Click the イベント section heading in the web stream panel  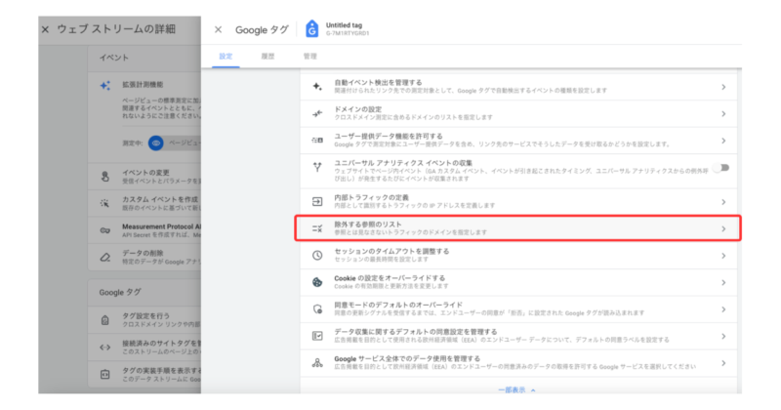pyautogui.click(x=113, y=58)
